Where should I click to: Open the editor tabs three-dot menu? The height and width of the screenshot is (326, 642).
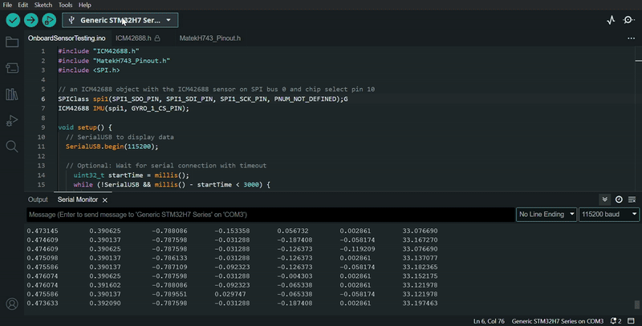click(631, 38)
